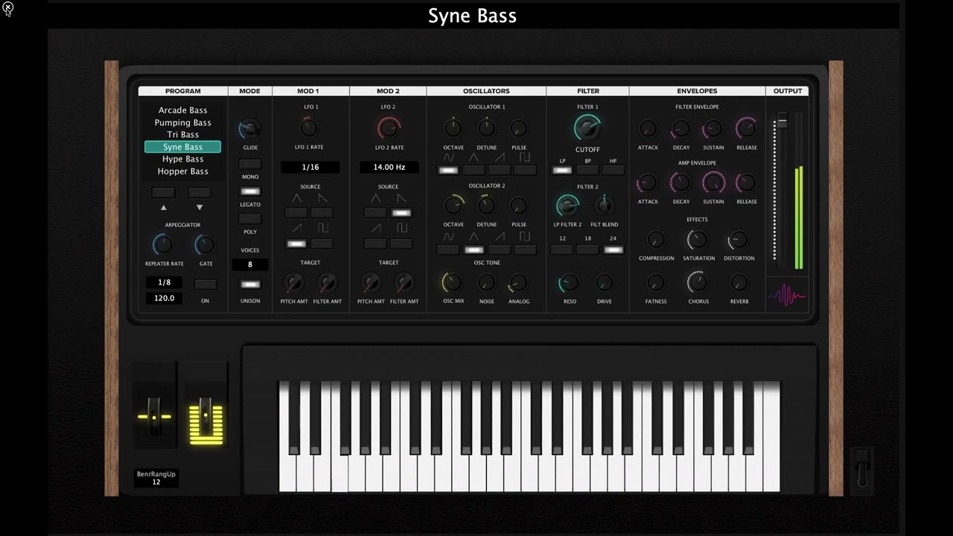Select triangle wave source for LFO 1
Viewport: 953px width, 536px height.
[296, 213]
